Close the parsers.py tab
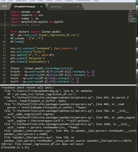This screenshot has height=152, width=138. (x=78, y=7)
